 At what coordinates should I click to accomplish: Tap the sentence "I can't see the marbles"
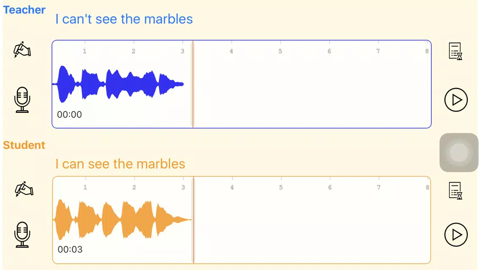pos(124,19)
